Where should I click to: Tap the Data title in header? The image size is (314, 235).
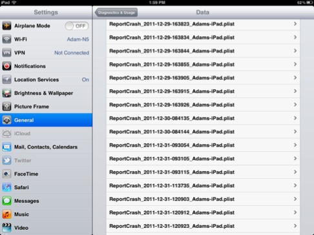(203, 12)
